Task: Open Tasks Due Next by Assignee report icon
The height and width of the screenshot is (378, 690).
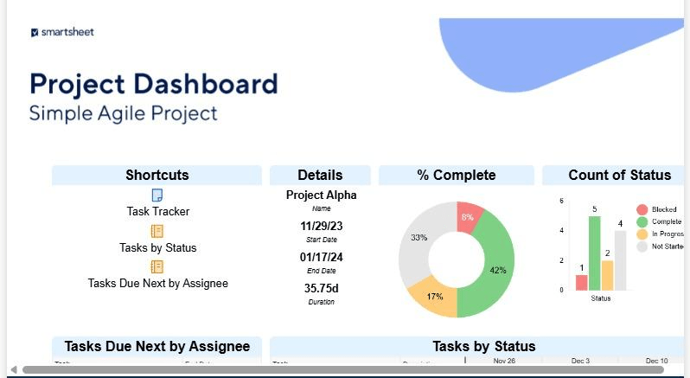Action: coord(157,266)
